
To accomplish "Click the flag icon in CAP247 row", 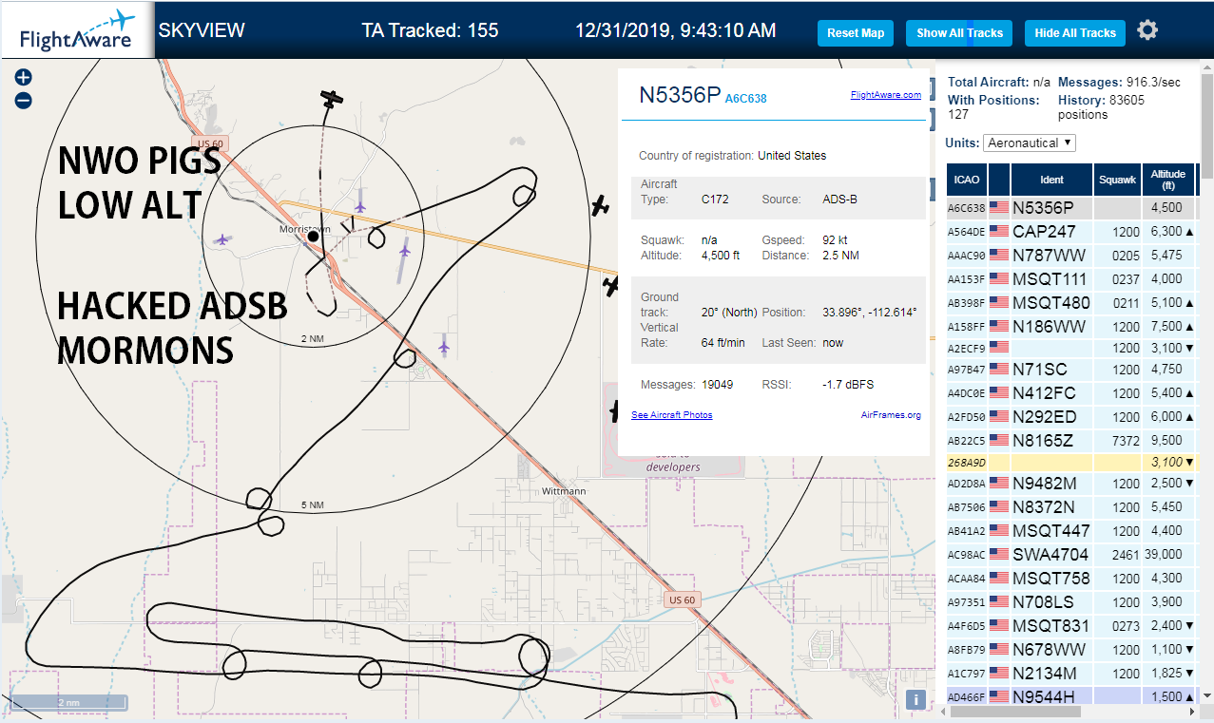I will (999, 231).
